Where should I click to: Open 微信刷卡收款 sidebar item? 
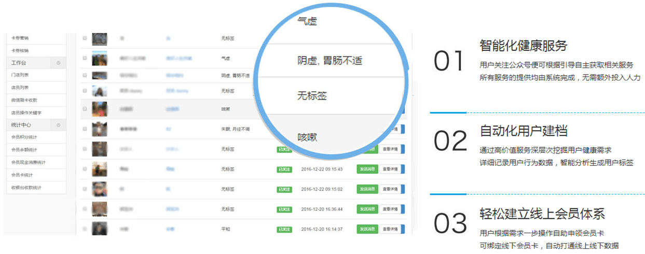24,100
